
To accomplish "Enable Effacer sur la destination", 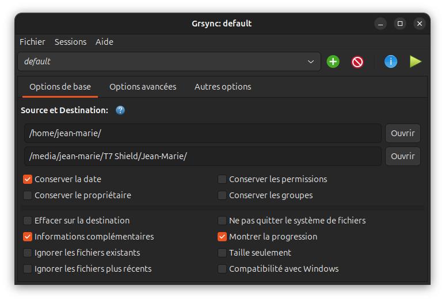I will click(x=28, y=221).
